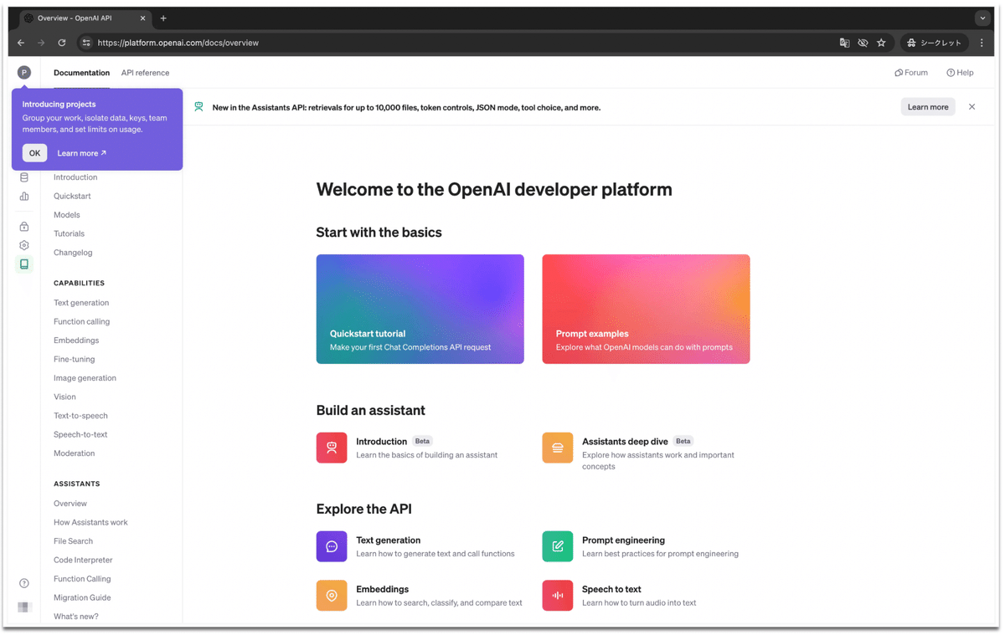Open Introduction in the sidebar
The height and width of the screenshot is (635, 1005).
click(x=75, y=177)
